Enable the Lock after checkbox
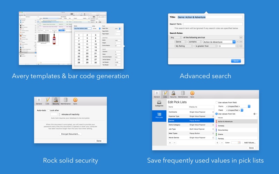 pyautogui.click(x=48, y=110)
